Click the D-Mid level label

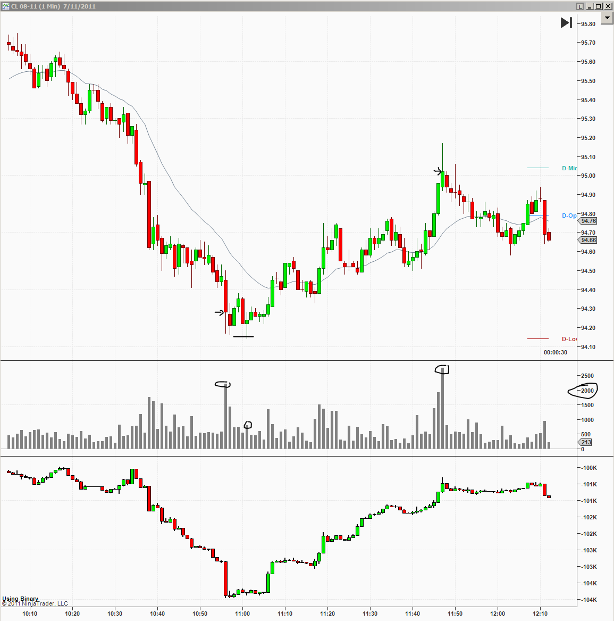[x=569, y=168]
